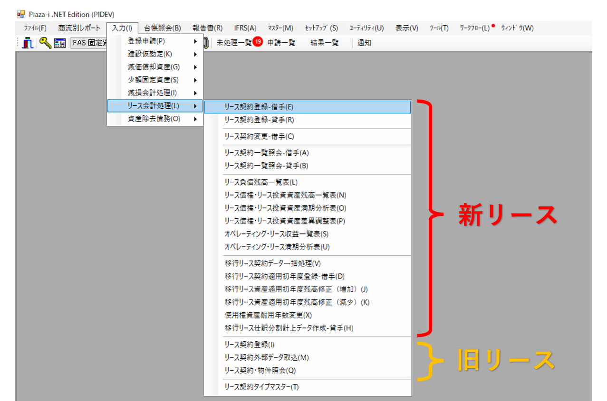
Task: Open the ｾｯﾄｱｯﾌﾟ(S) menu
Action: 321,28
